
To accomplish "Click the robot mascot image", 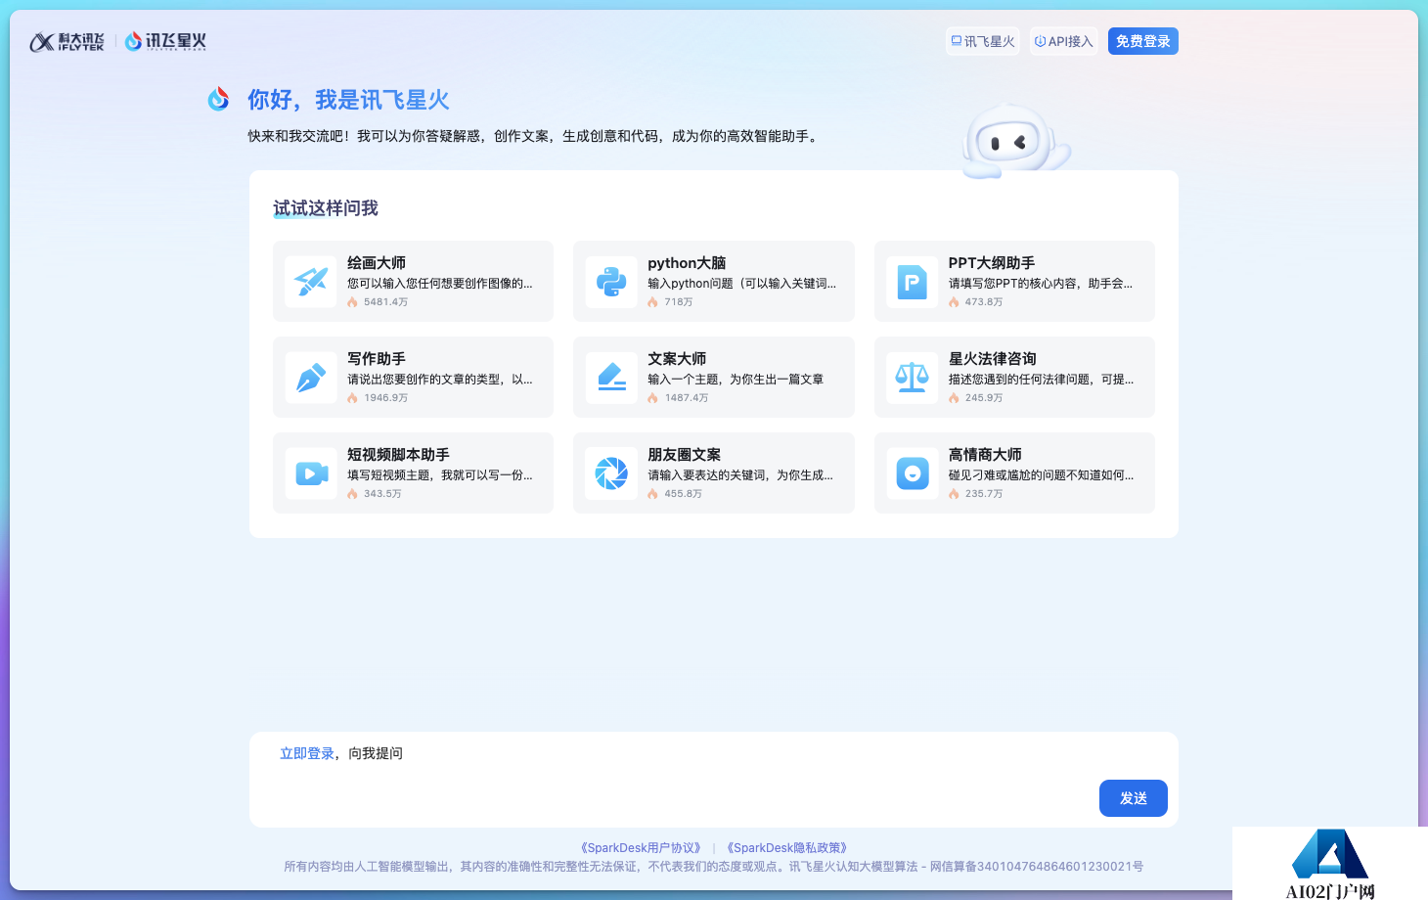I will (x=1014, y=142).
